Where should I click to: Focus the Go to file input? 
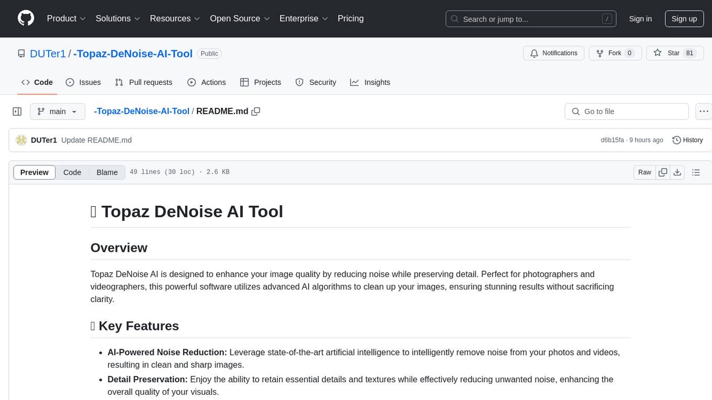pos(627,112)
